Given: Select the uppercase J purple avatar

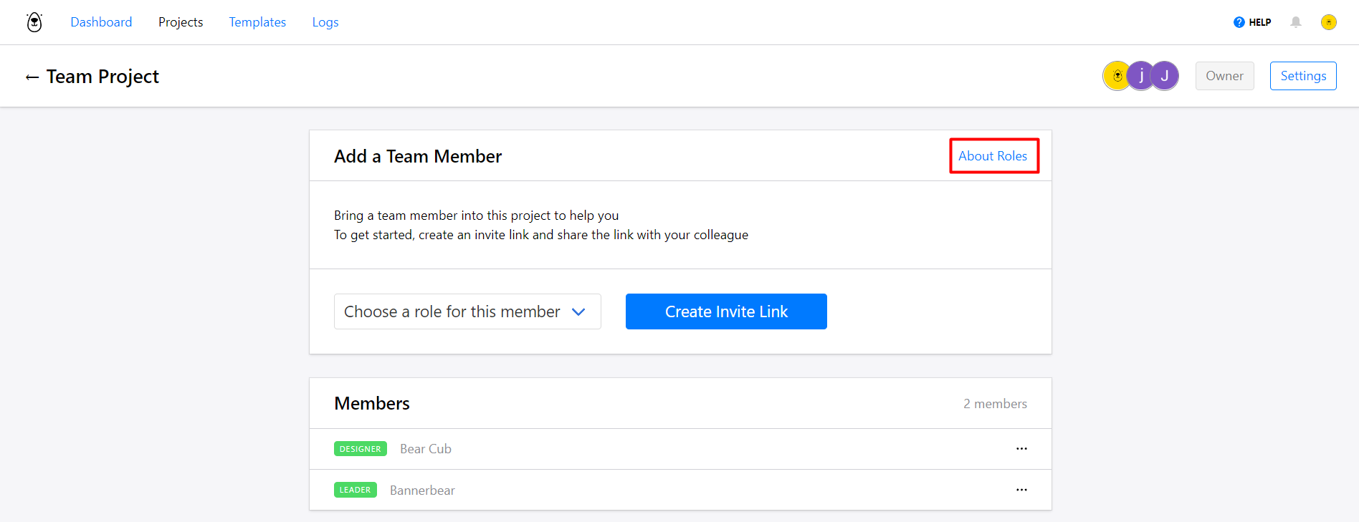Looking at the screenshot, I should tap(1166, 76).
